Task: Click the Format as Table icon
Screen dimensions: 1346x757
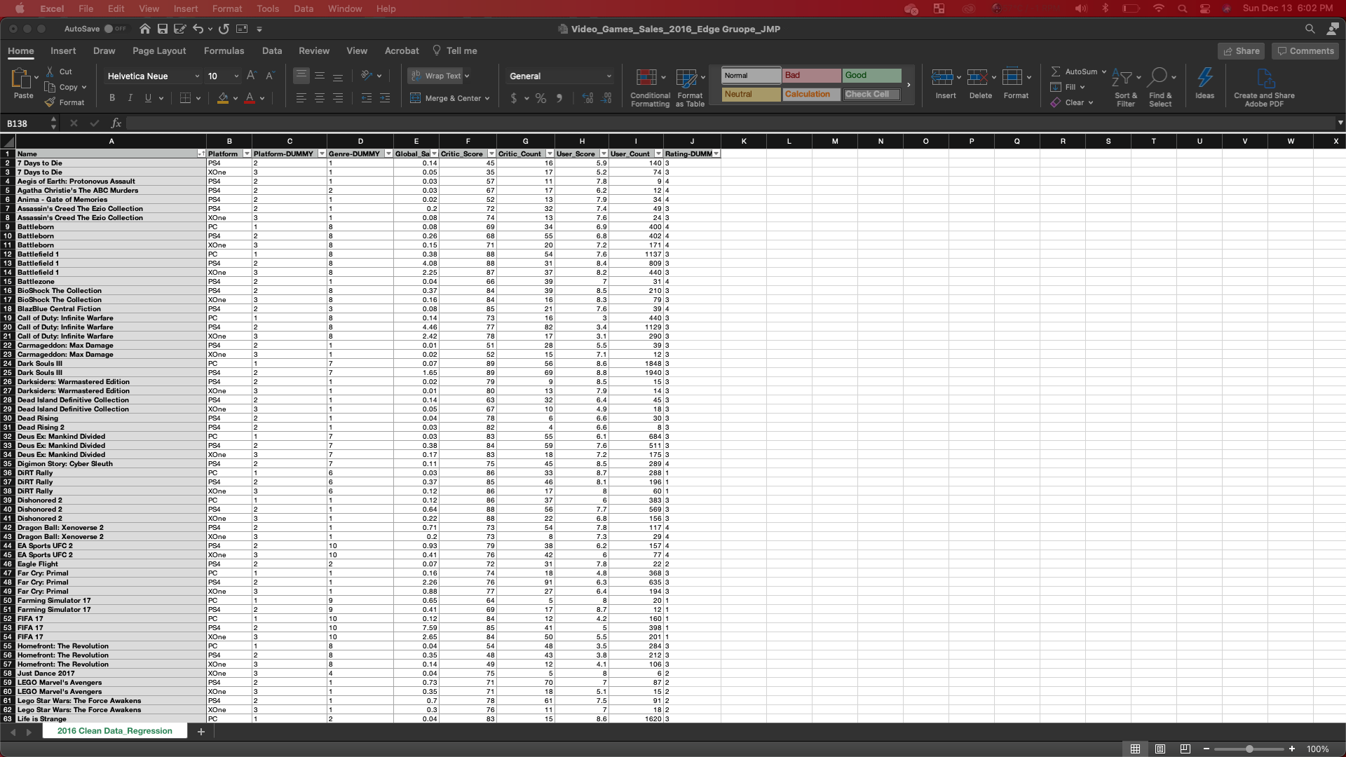Action: click(686, 77)
